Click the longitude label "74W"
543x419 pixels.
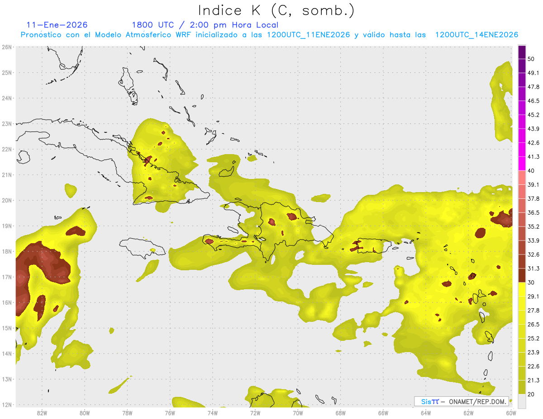click(213, 413)
